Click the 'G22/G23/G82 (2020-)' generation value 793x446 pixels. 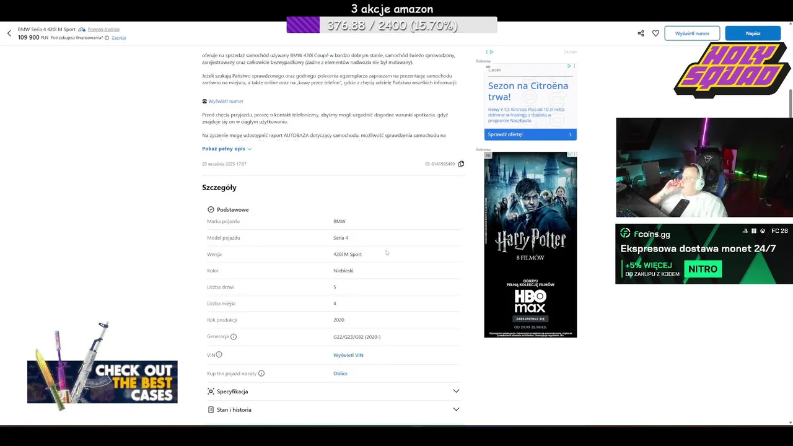click(x=357, y=337)
